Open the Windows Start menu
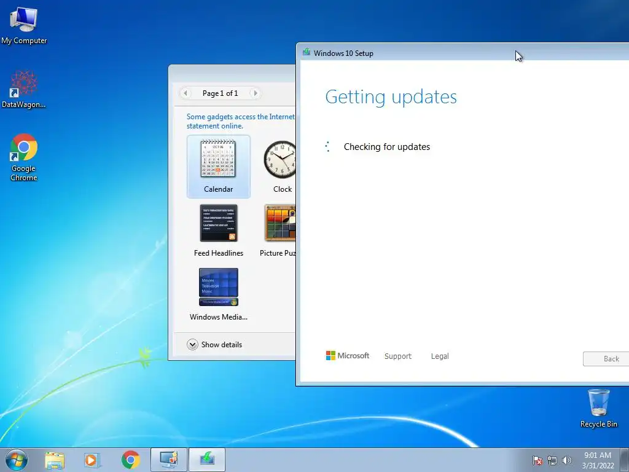The width and height of the screenshot is (629, 472). click(x=17, y=460)
